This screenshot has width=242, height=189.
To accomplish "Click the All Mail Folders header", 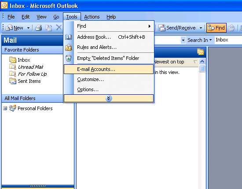I will [x=33, y=98].
